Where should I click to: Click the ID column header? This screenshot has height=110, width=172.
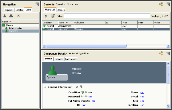pos(114,23)
